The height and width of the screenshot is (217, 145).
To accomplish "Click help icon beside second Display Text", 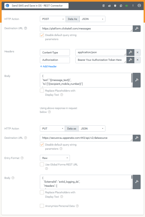I will click(x=62, y=197).
